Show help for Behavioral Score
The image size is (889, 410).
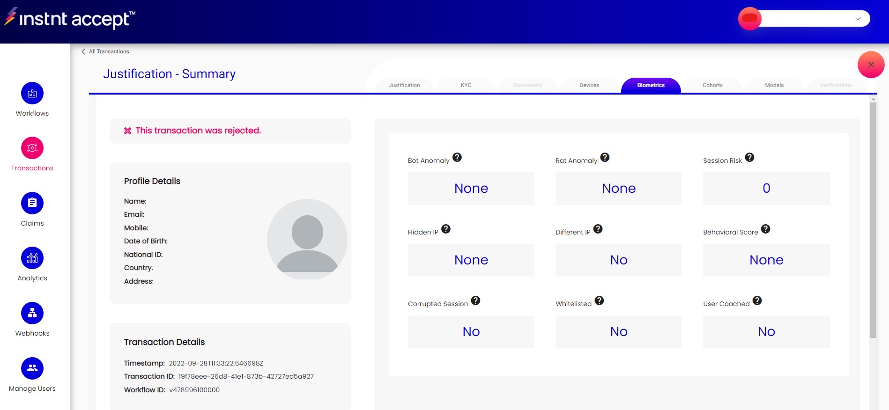click(765, 229)
